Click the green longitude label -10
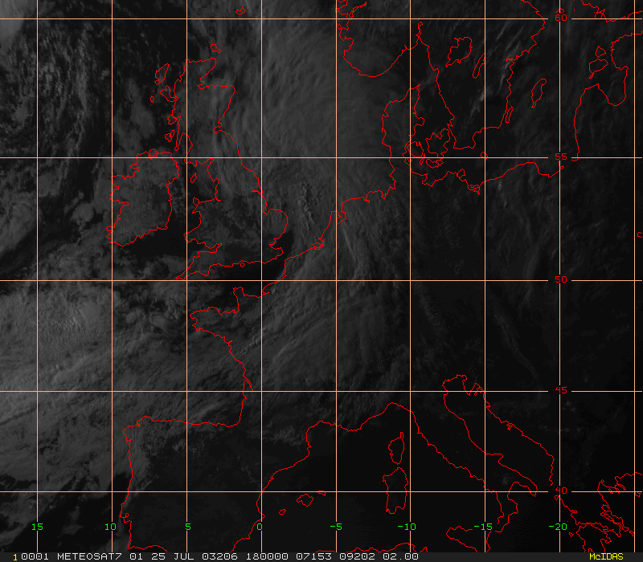This screenshot has height=562, width=643. (x=407, y=527)
